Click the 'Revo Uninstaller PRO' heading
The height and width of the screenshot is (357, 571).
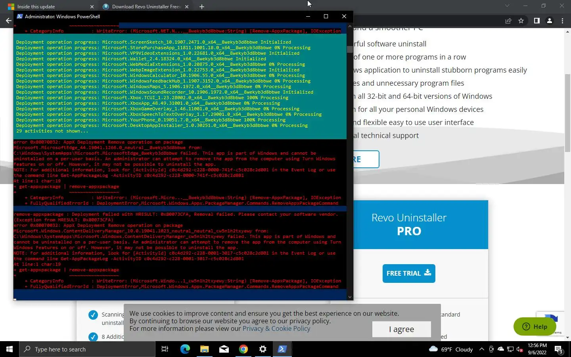409,225
